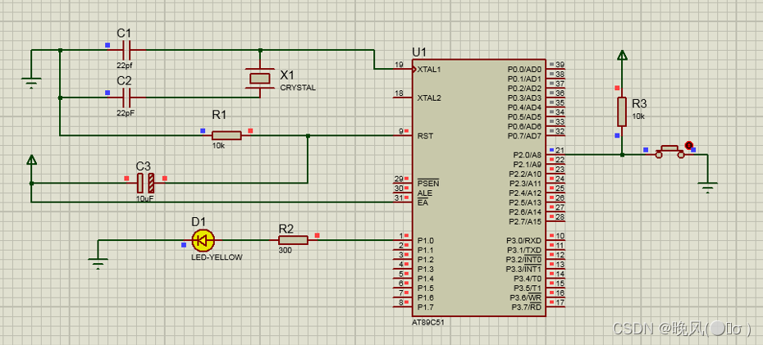763x345 pixels.
Task: Click the P0.4/AD4 pin name
Action: pos(524,107)
